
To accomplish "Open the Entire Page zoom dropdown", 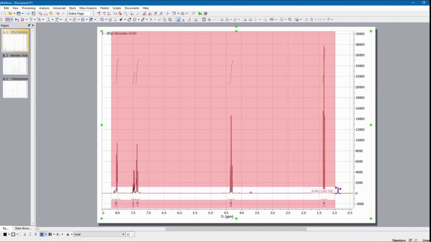I will pos(80,13).
